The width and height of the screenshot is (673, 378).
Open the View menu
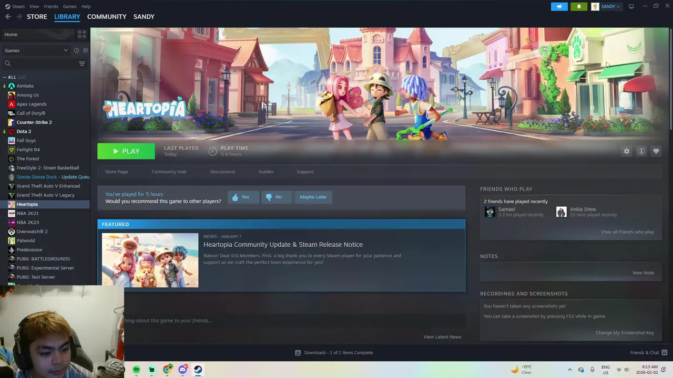[34, 6]
